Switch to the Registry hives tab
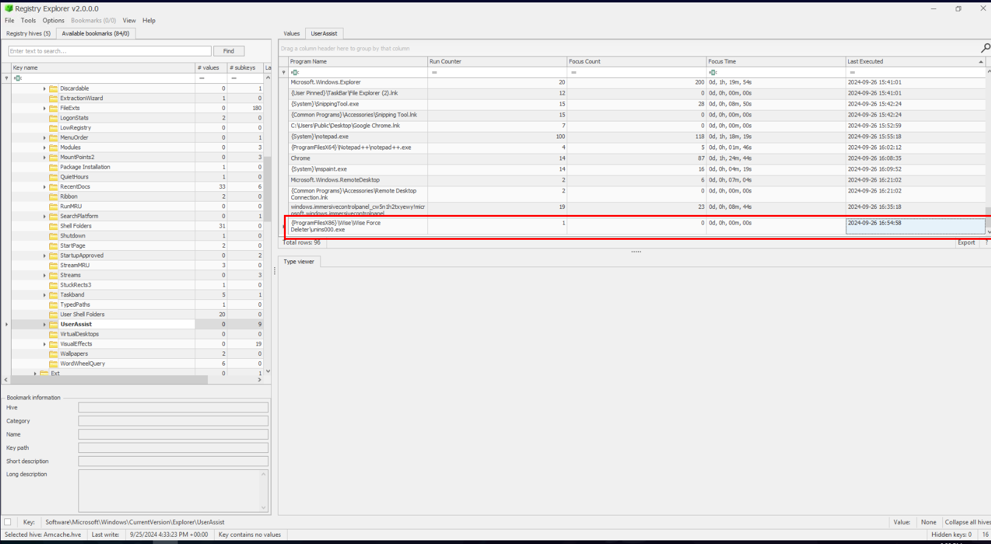991x544 pixels. point(28,33)
